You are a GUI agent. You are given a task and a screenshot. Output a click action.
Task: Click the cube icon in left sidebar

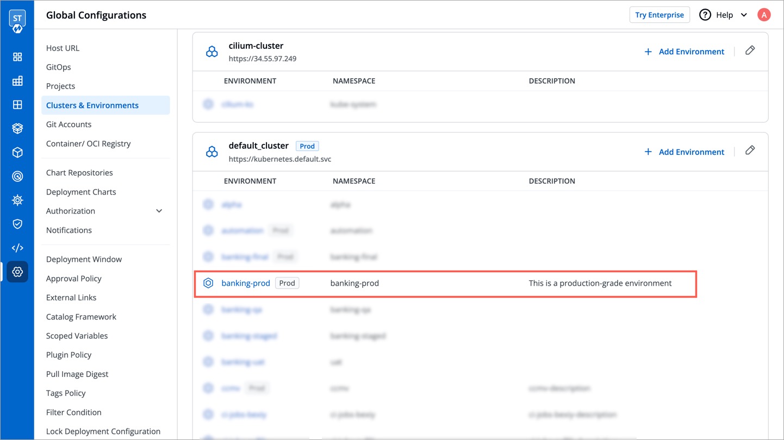point(17,153)
